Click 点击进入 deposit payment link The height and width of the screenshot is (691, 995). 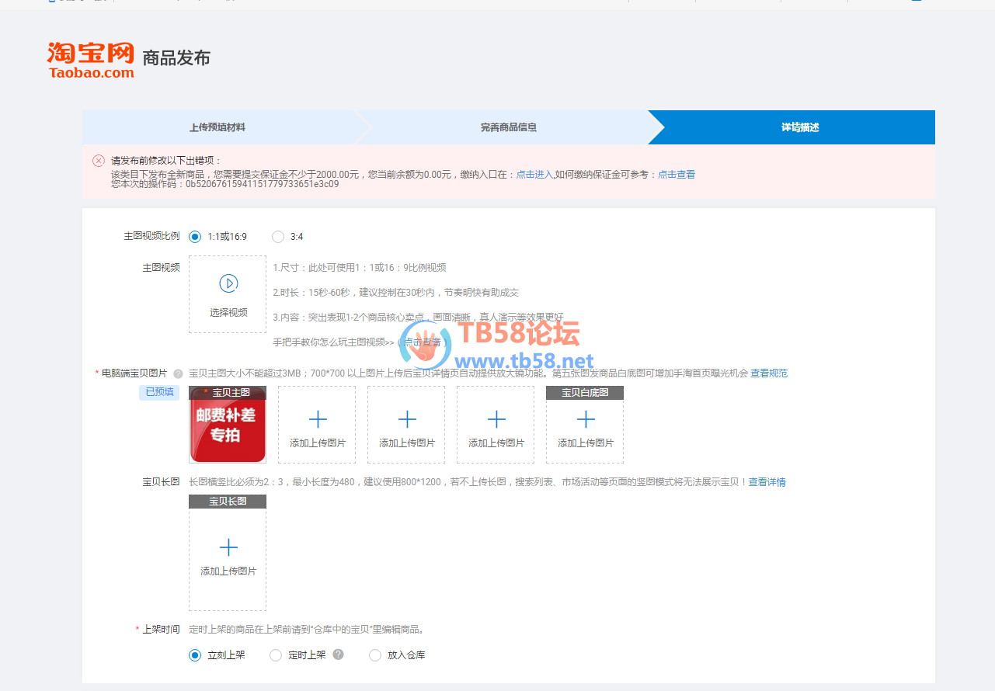534,175
